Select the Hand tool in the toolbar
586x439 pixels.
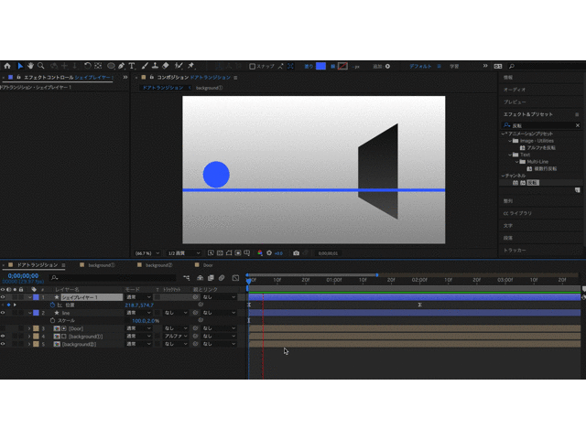coord(30,66)
